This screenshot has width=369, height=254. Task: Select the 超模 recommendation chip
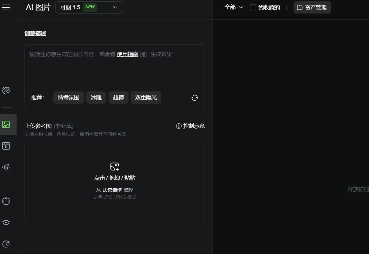coord(118,97)
